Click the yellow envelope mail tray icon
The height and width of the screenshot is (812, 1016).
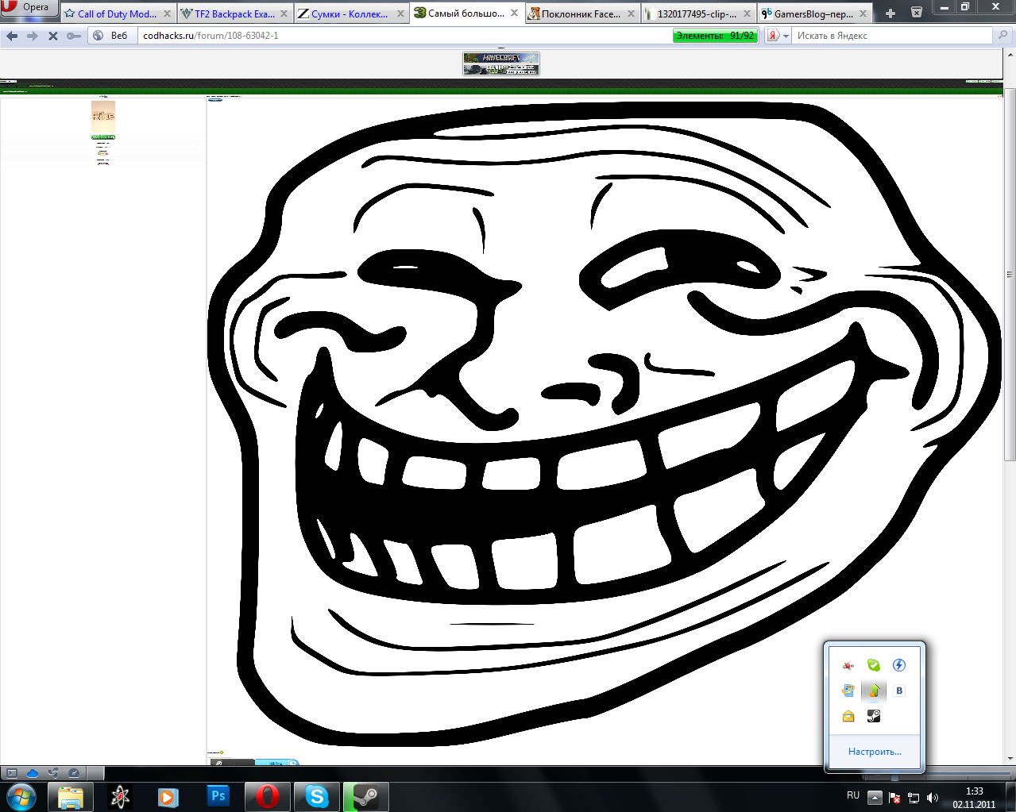(x=848, y=716)
